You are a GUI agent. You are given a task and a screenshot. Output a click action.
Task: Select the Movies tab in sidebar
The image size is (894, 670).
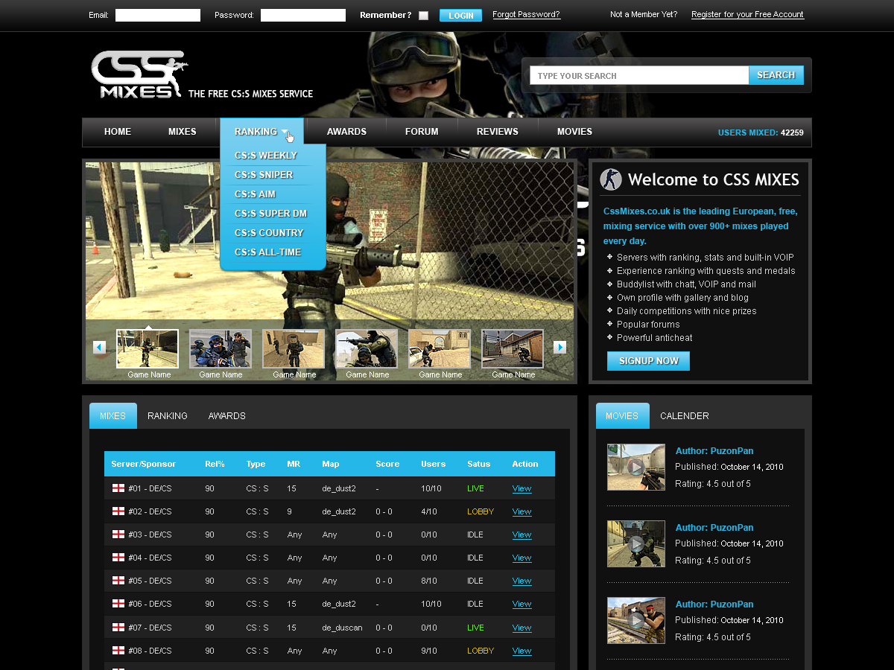pos(623,416)
